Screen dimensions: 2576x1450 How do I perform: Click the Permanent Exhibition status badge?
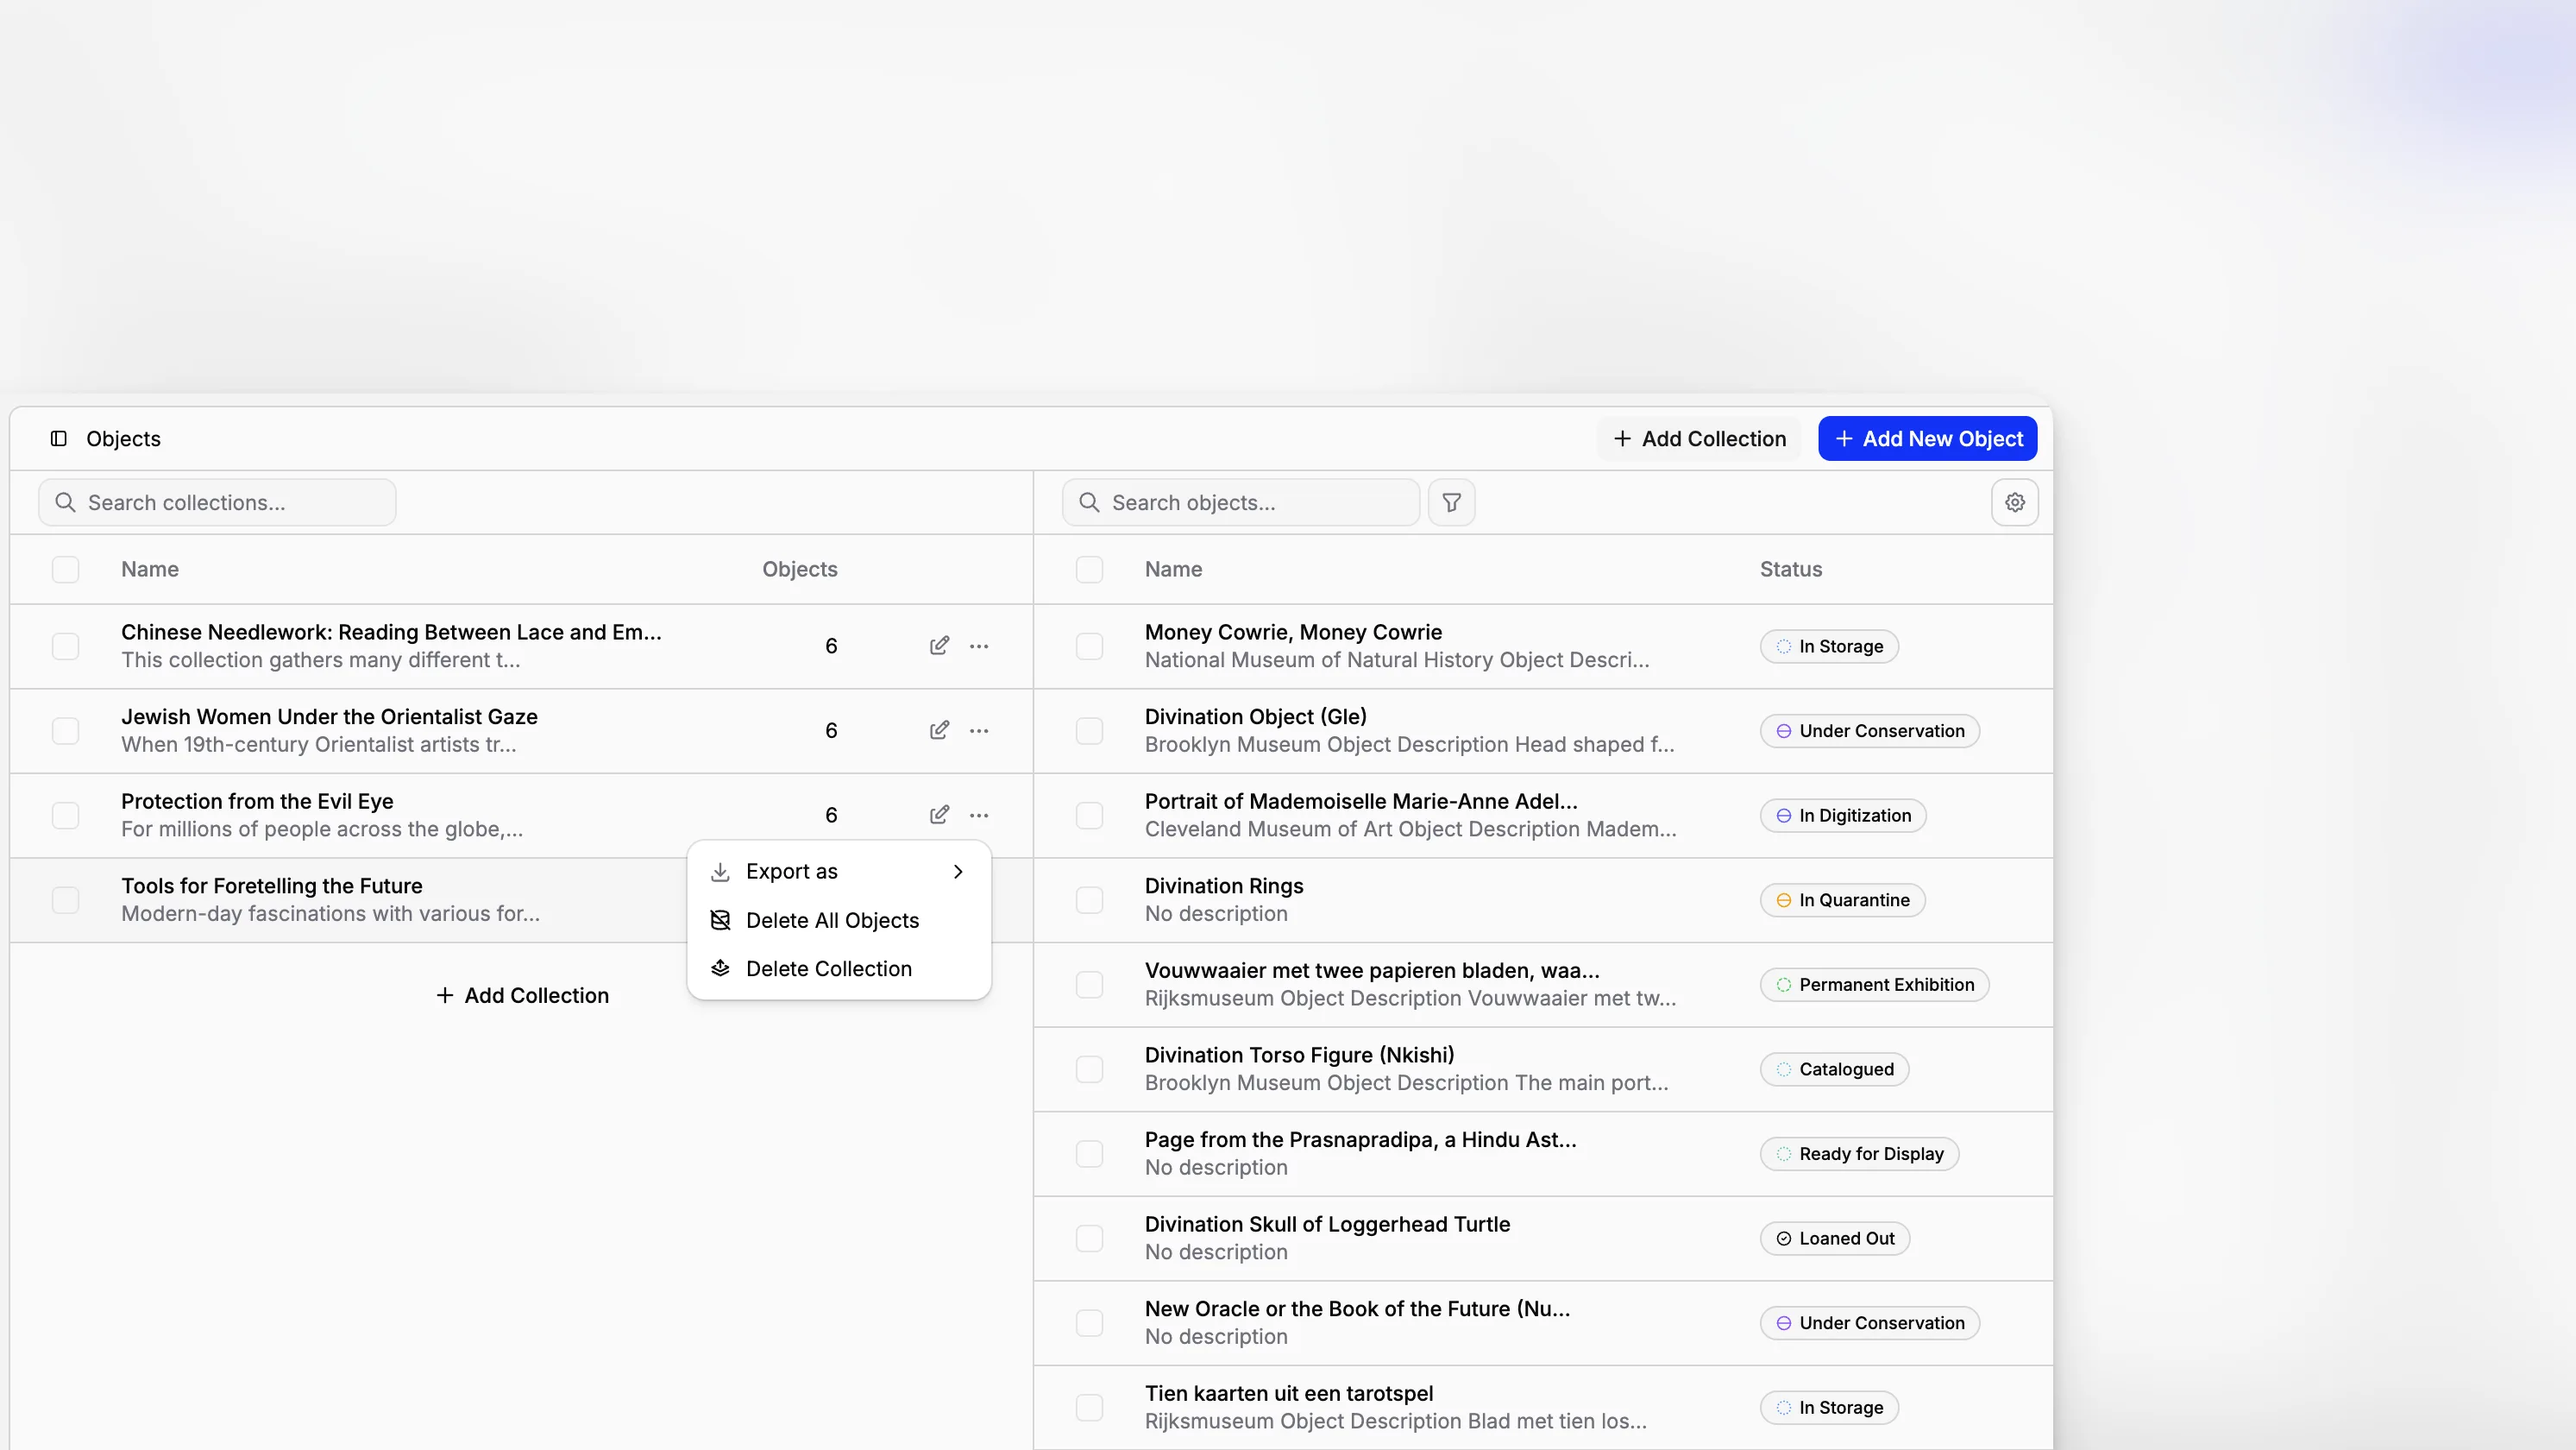pos(1874,985)
